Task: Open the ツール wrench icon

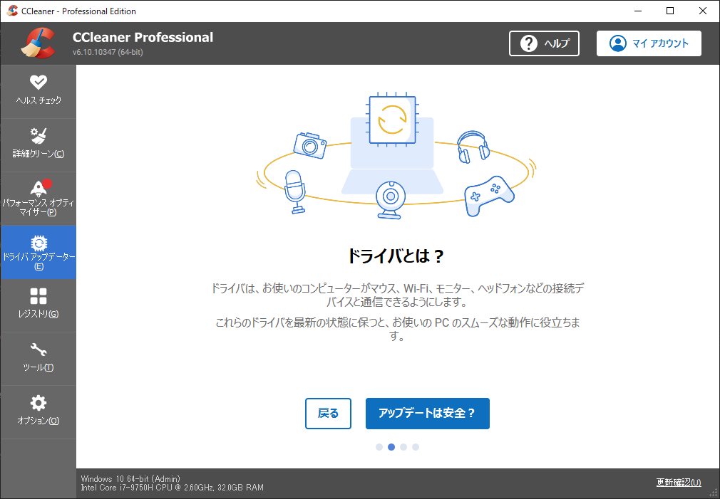Action: [38, 350]
